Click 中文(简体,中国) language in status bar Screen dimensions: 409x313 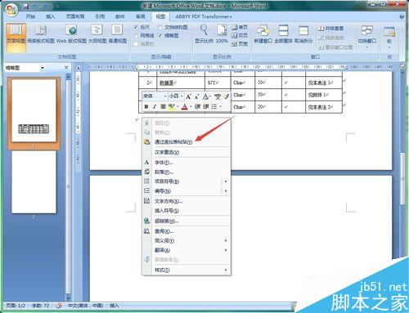pos(85,306)
